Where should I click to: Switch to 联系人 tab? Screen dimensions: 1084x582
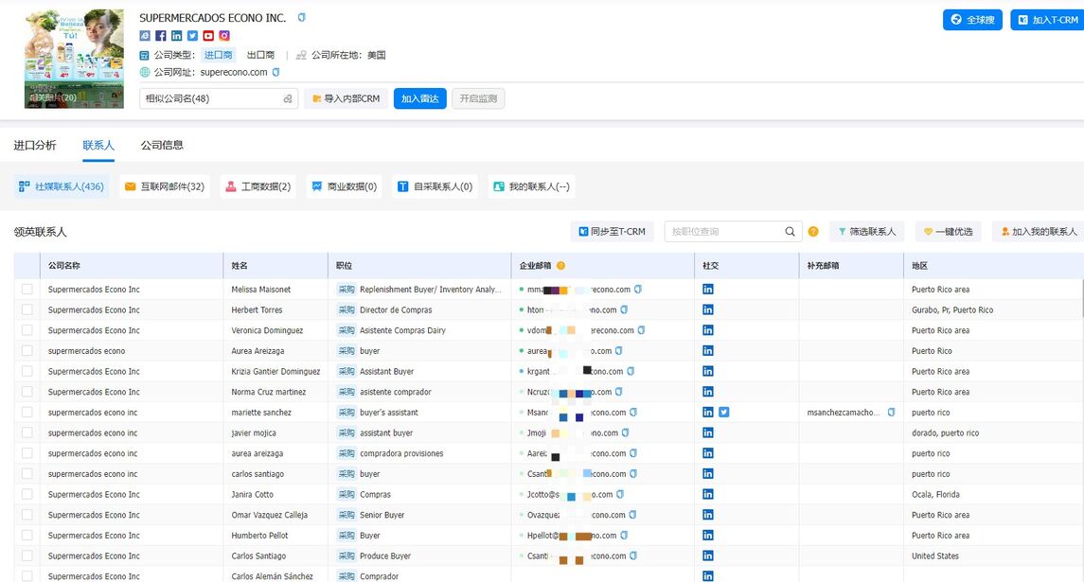(x=98, y=145)
